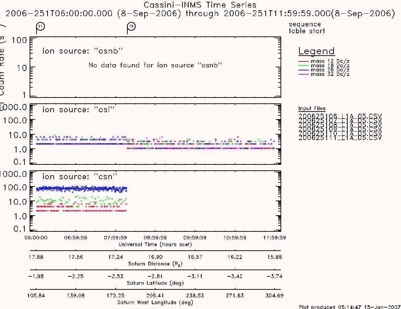
Task: Click sequence table marker 11
Action: tap(40, 26)
